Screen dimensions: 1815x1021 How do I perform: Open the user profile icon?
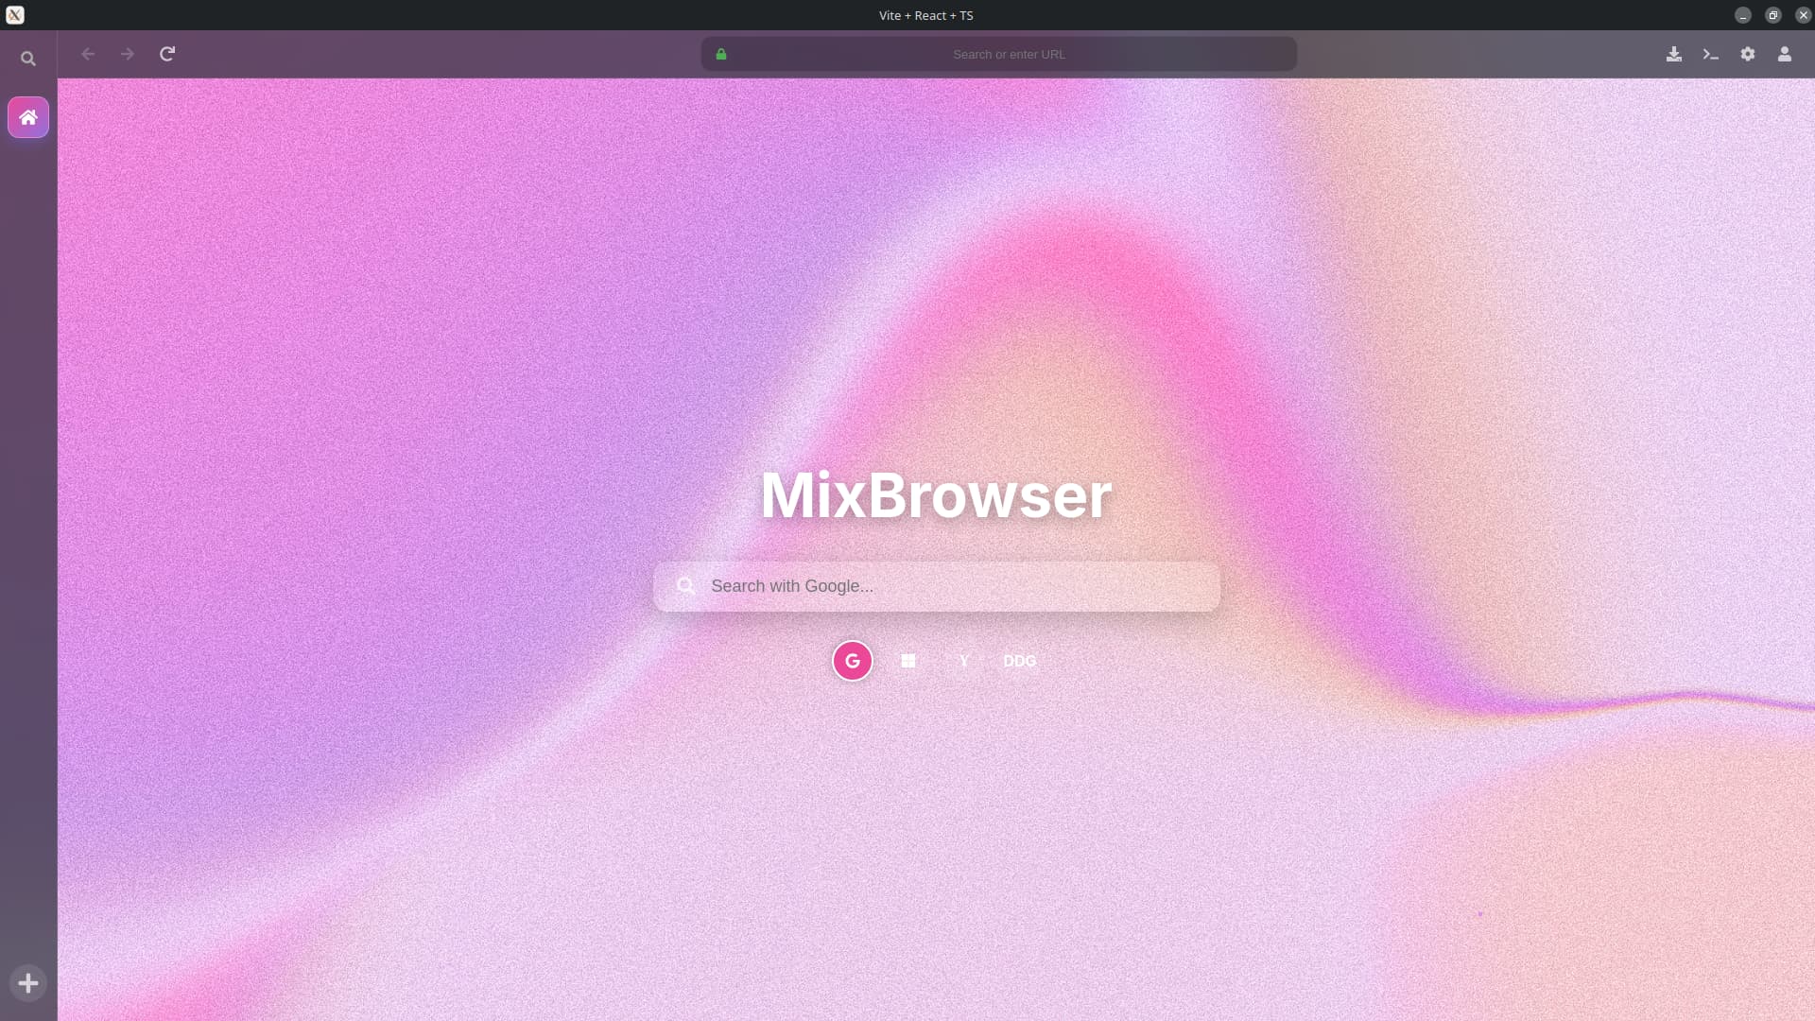pos(1785,54)
